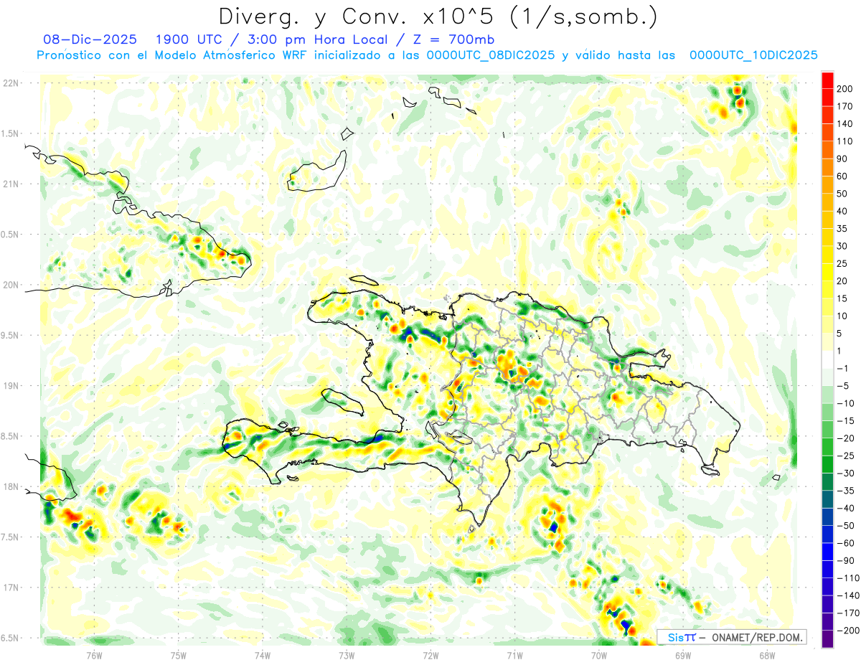Click the latitude label '19N'
This screenshot has height=665, width=861.
(10, 386)
